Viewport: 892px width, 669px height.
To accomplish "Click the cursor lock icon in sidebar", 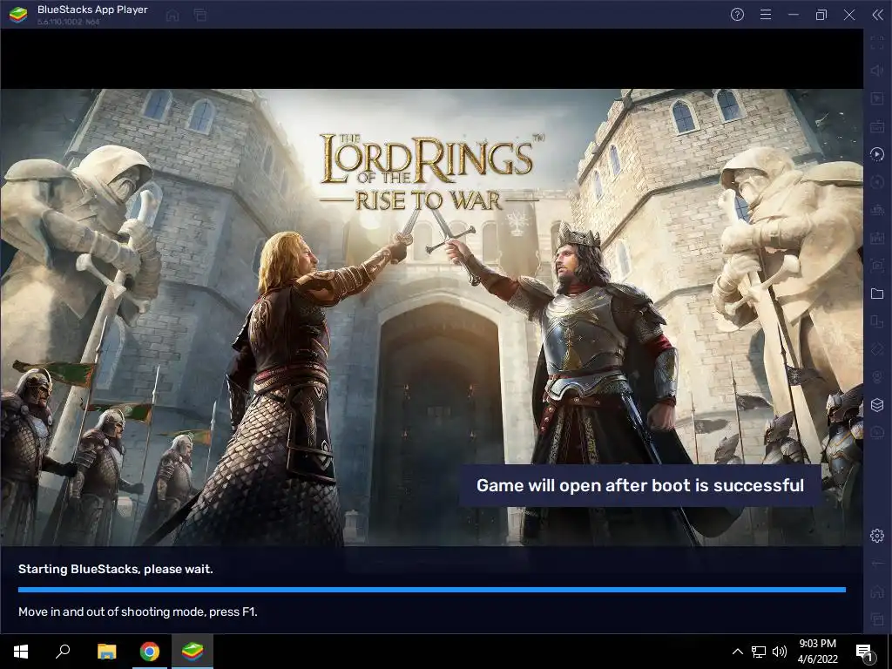I will click(877, 98).
